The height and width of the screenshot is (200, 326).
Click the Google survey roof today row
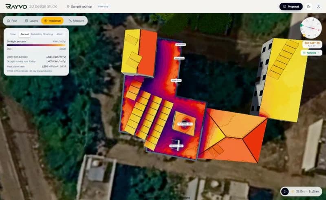(x=36, y=62)
